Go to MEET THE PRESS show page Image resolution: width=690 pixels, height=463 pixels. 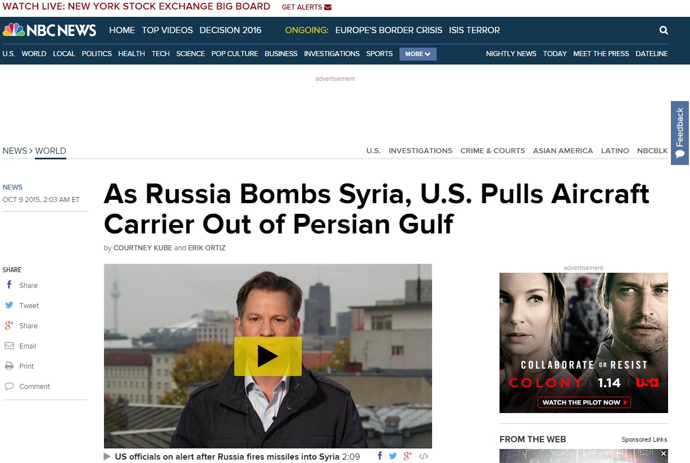(x=601, y=54)
